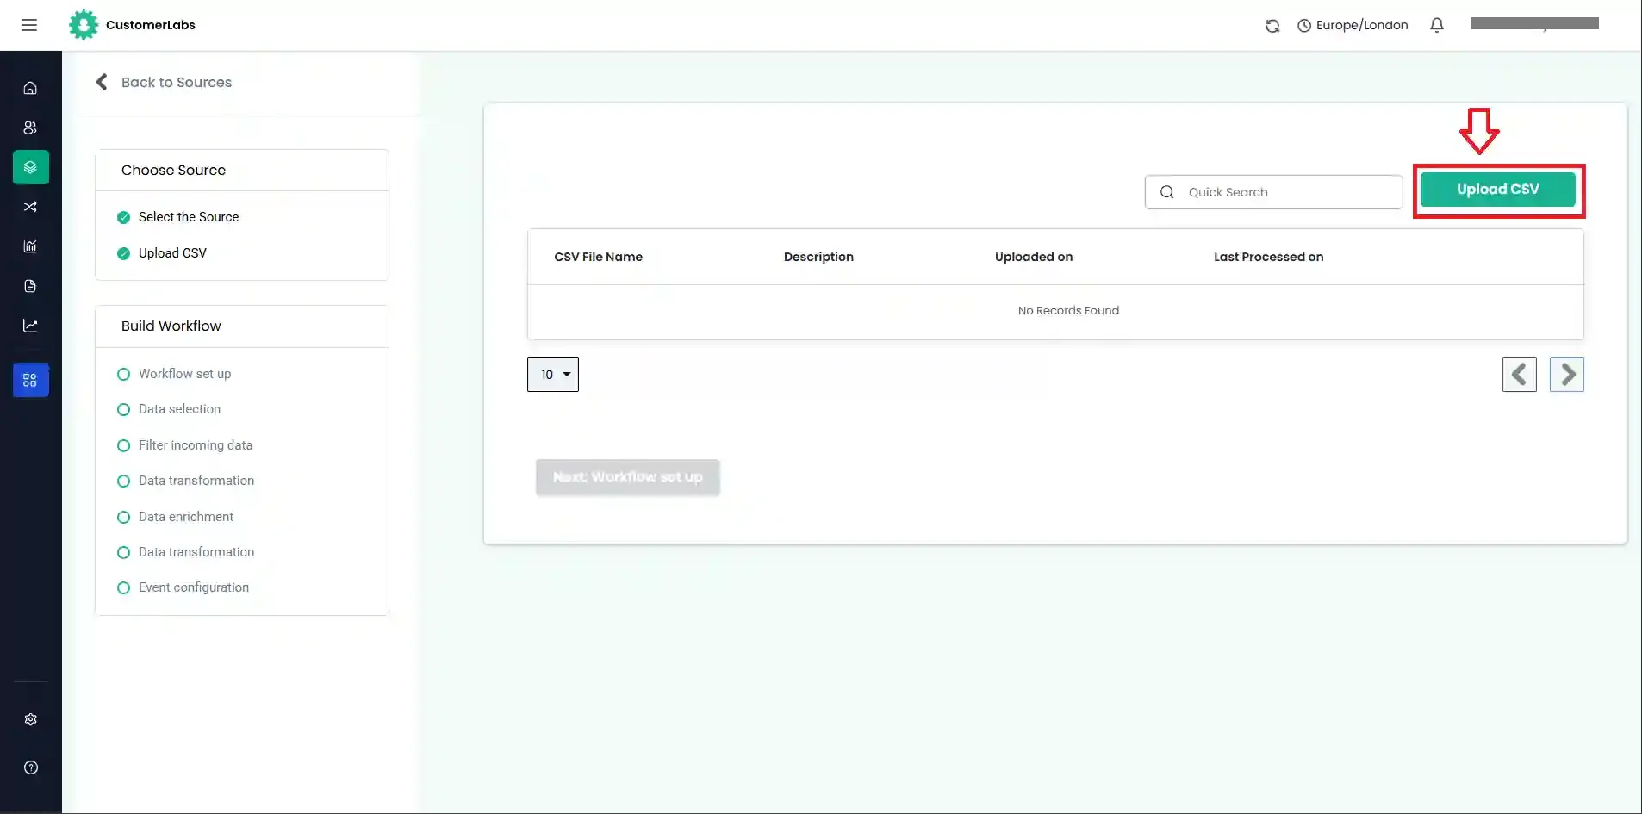Open the Sources layers sidebar icon
Viewport: 1642px width, 814px height.
pyautogui.click(x=31, y=167)
